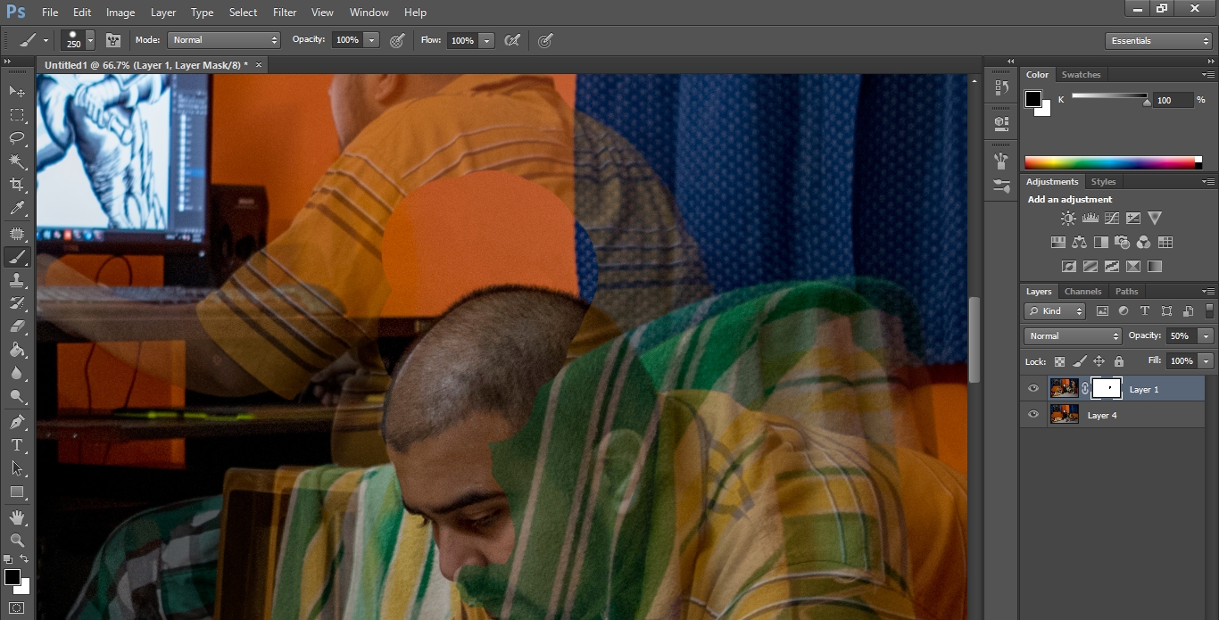This screenshot has height=620, width=1219.
Task: Toggle type layer filter
Action: 1145,311
